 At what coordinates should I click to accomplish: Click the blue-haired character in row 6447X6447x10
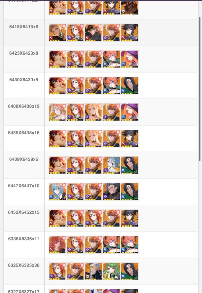pos(58,192)
